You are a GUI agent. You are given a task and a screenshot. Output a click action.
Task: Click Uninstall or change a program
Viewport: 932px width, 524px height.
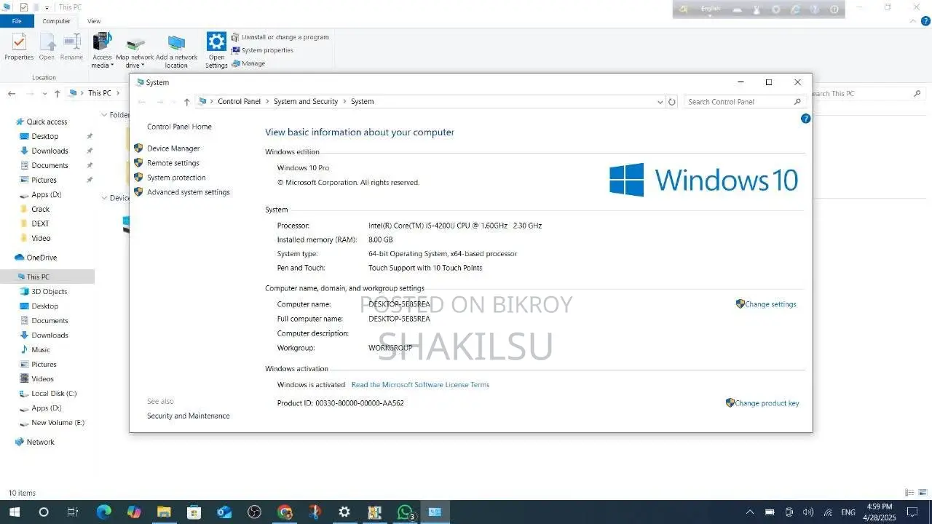280,37
